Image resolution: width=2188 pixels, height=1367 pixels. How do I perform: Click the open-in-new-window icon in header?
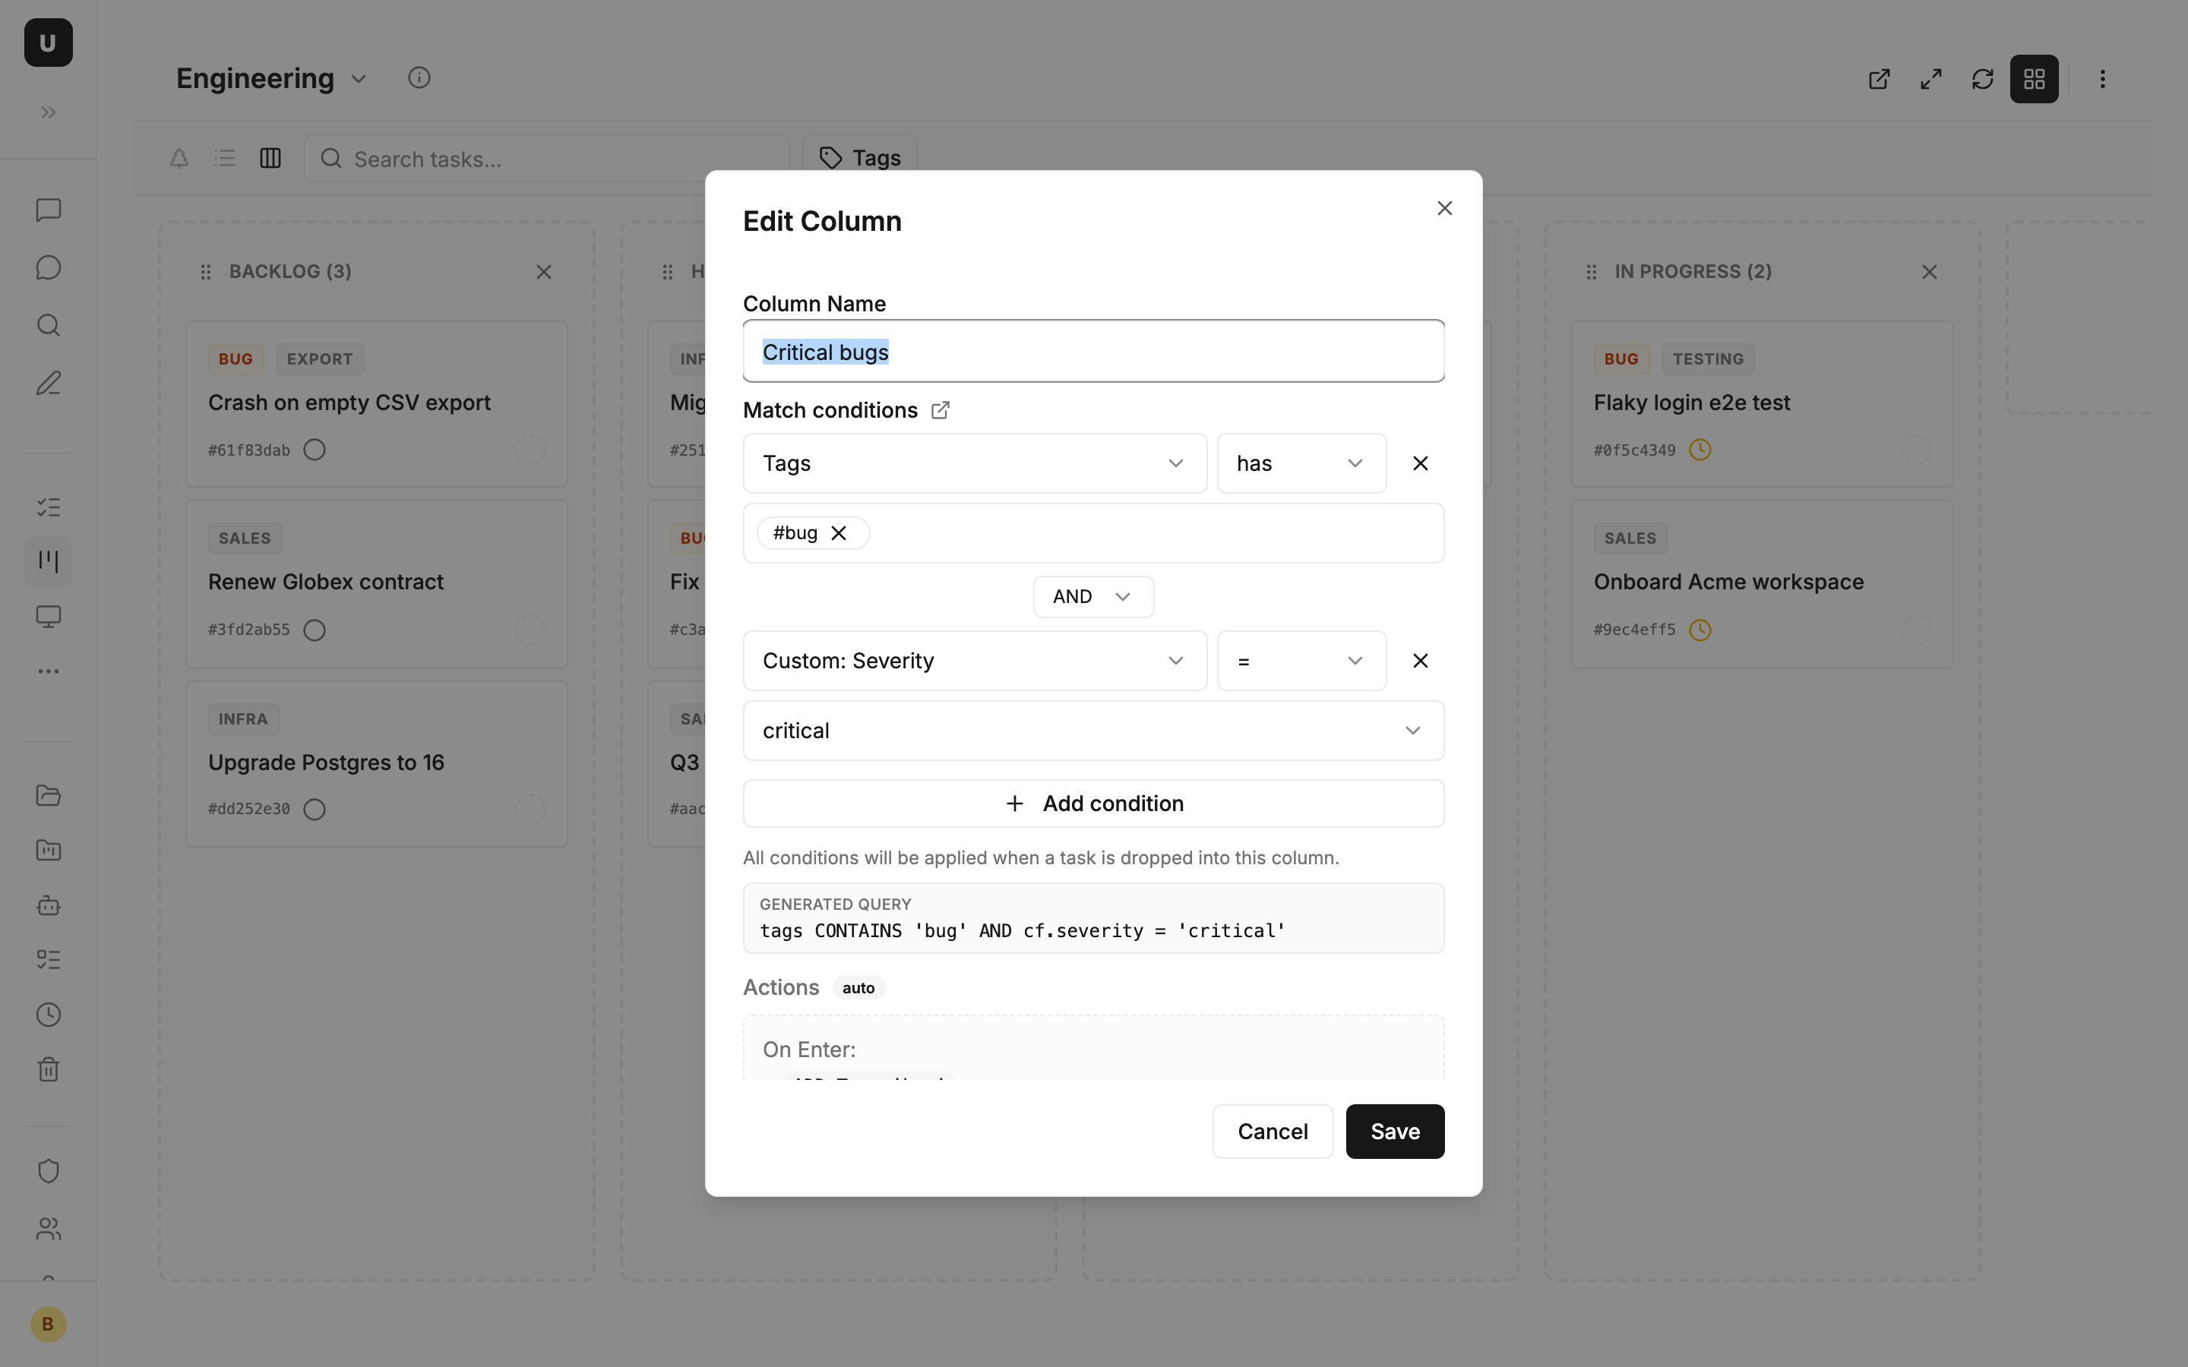coord(1879,79)
